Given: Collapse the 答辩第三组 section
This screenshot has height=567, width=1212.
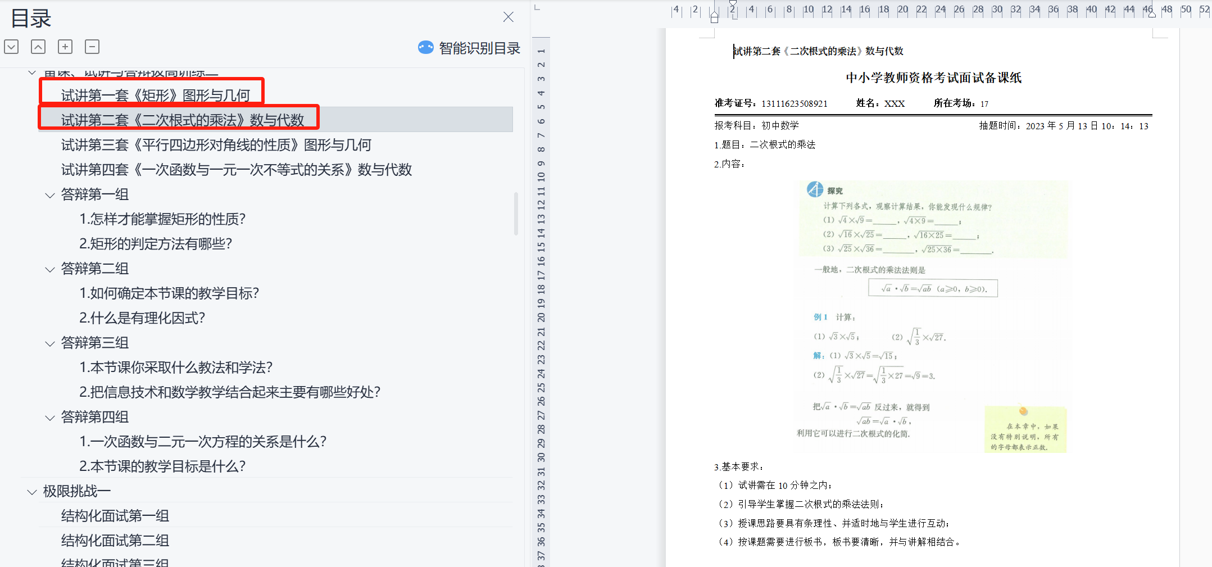Looking at the screenshot, I should (x=50, y=344).
